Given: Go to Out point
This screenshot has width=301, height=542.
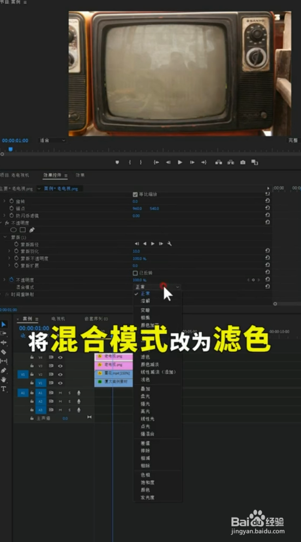Looking at the screenshot, I should (204, 162).
